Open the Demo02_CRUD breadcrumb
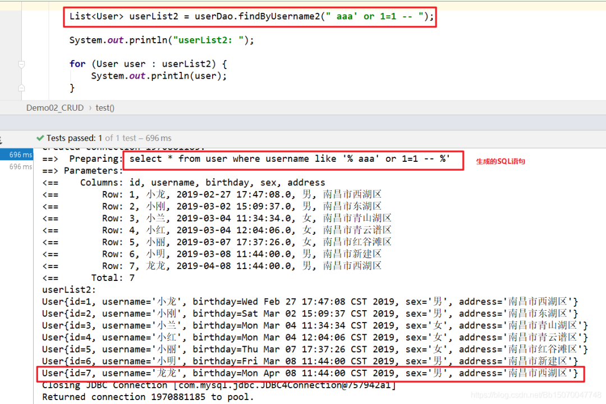Screen dimensions: 606x404 coord(55,108)
